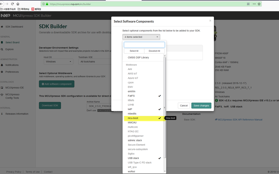Open Select Board in the sidebar
The width and height of the screenshot is (279, 174).
13,42
